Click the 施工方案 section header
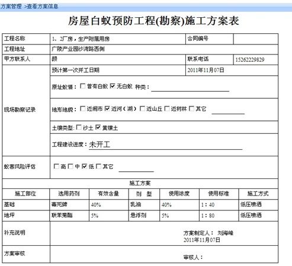This screenshot has height=266, width=292. (x=140, y=183)
